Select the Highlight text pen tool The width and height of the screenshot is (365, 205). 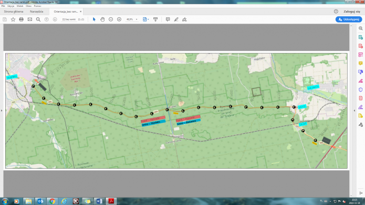pos(176,19)
